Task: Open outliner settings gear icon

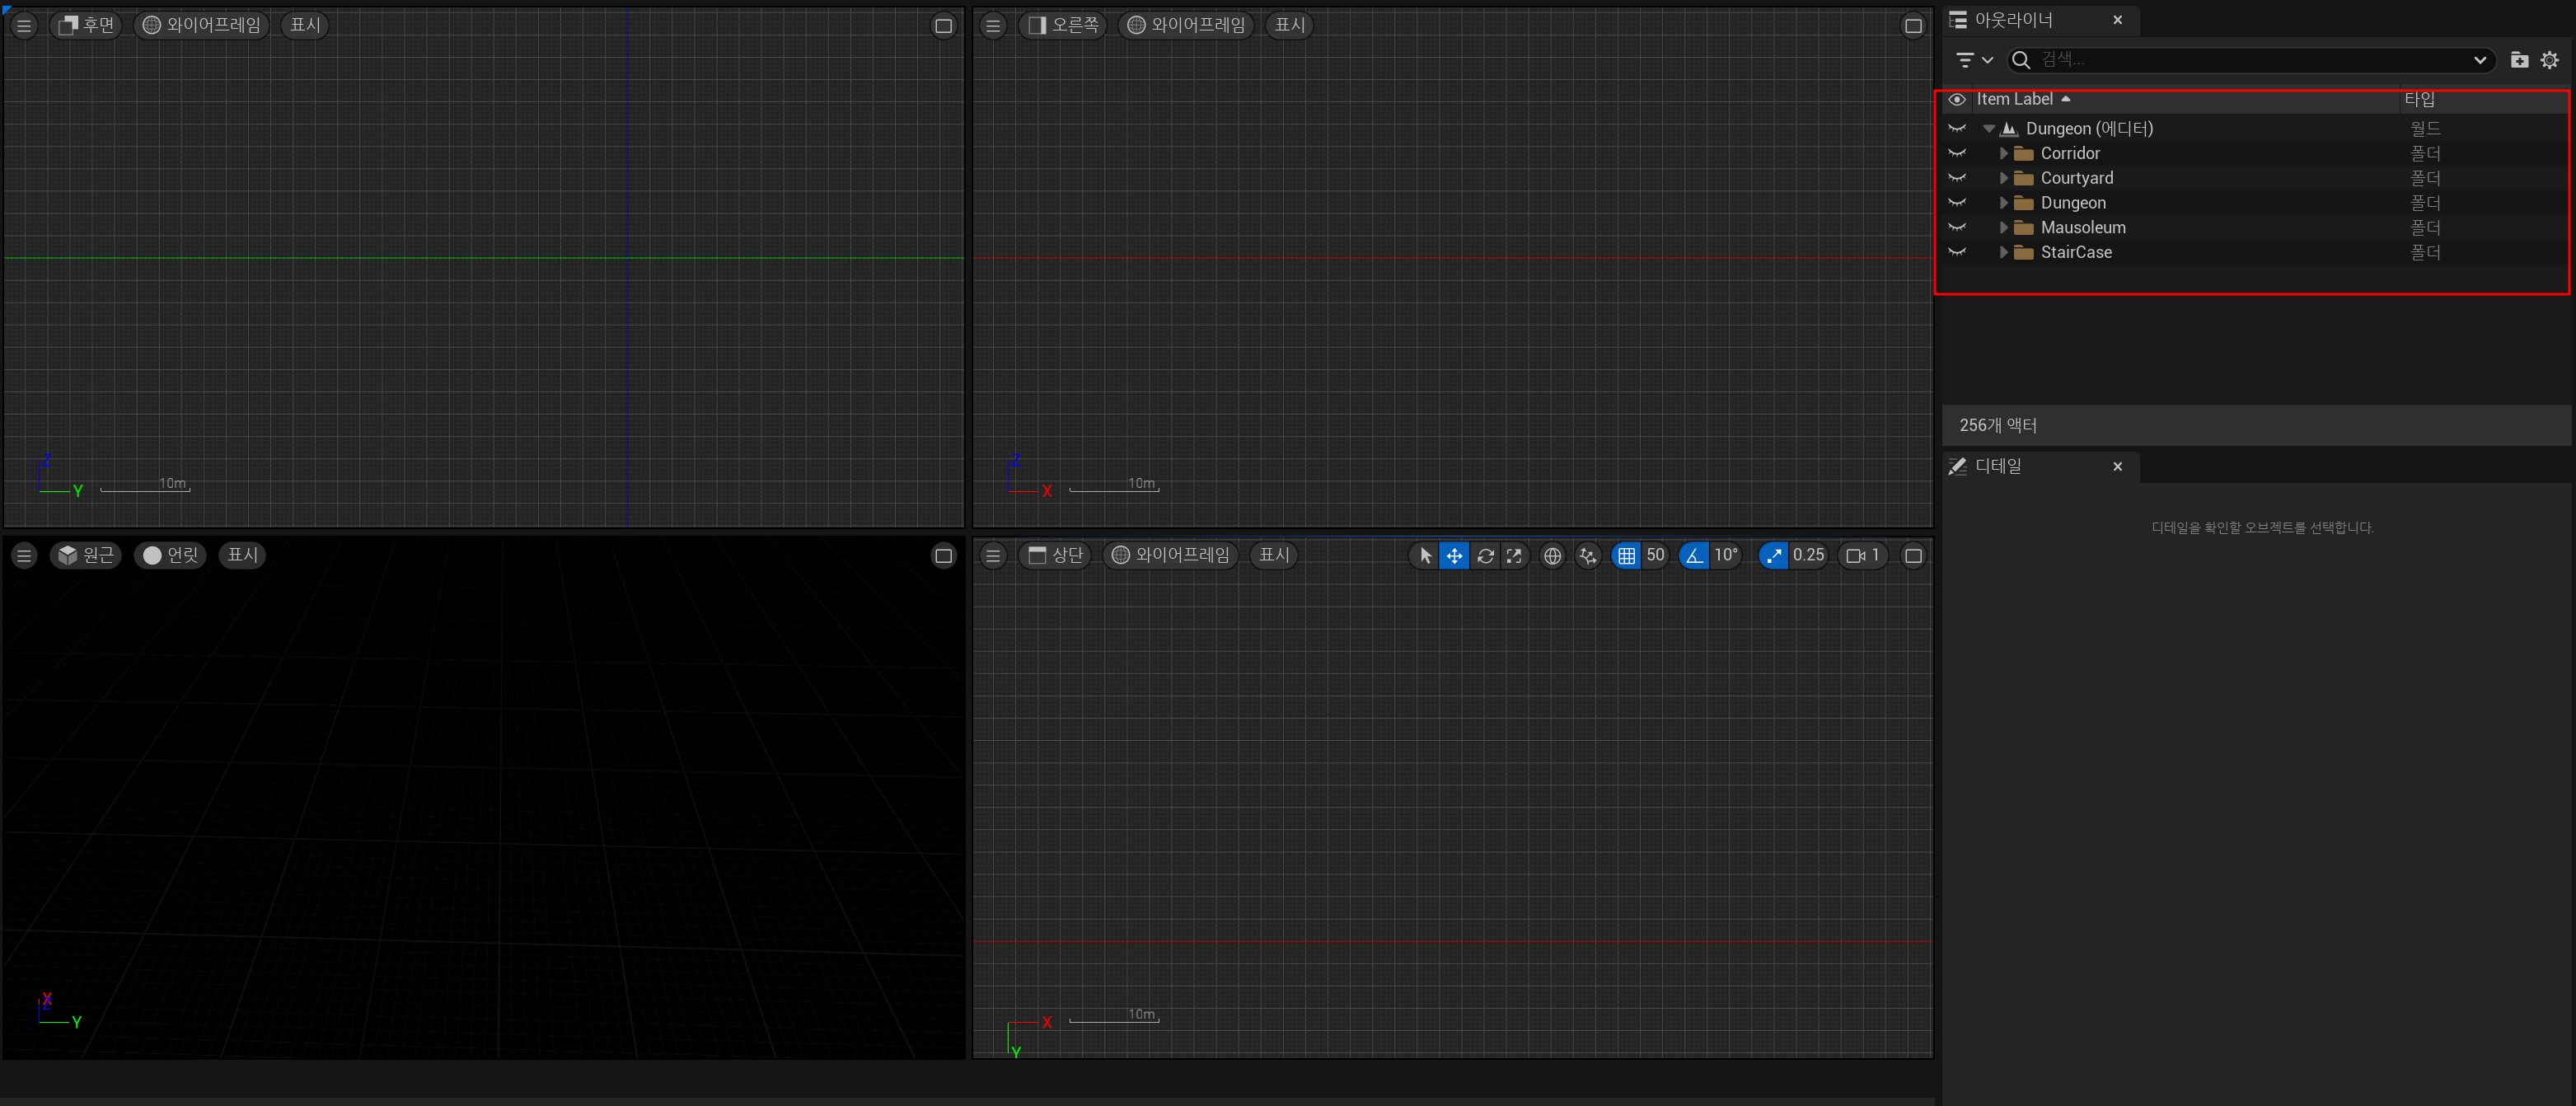Action: 2549,60
